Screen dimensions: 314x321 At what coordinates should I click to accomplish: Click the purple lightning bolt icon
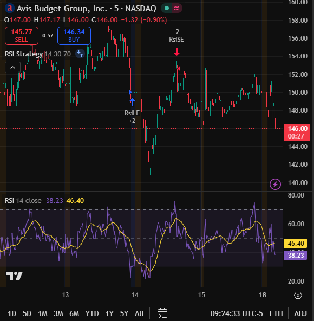click(275, 184)
